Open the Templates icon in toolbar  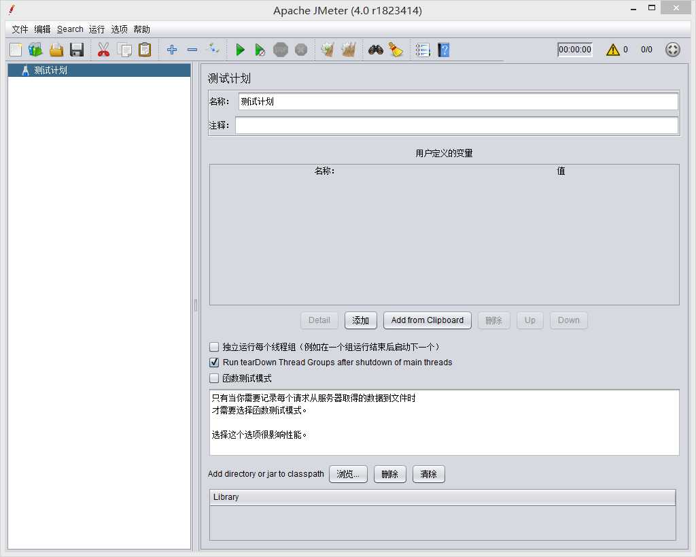[x=35, y=50]
